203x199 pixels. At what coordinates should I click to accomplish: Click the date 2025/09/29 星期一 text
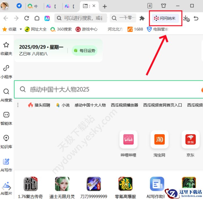41,47
